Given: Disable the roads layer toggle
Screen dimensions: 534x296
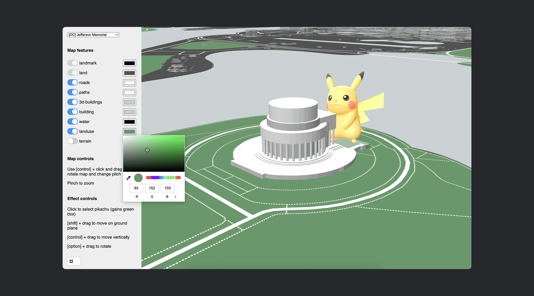Looking at the screenshot, I should 72,83.
